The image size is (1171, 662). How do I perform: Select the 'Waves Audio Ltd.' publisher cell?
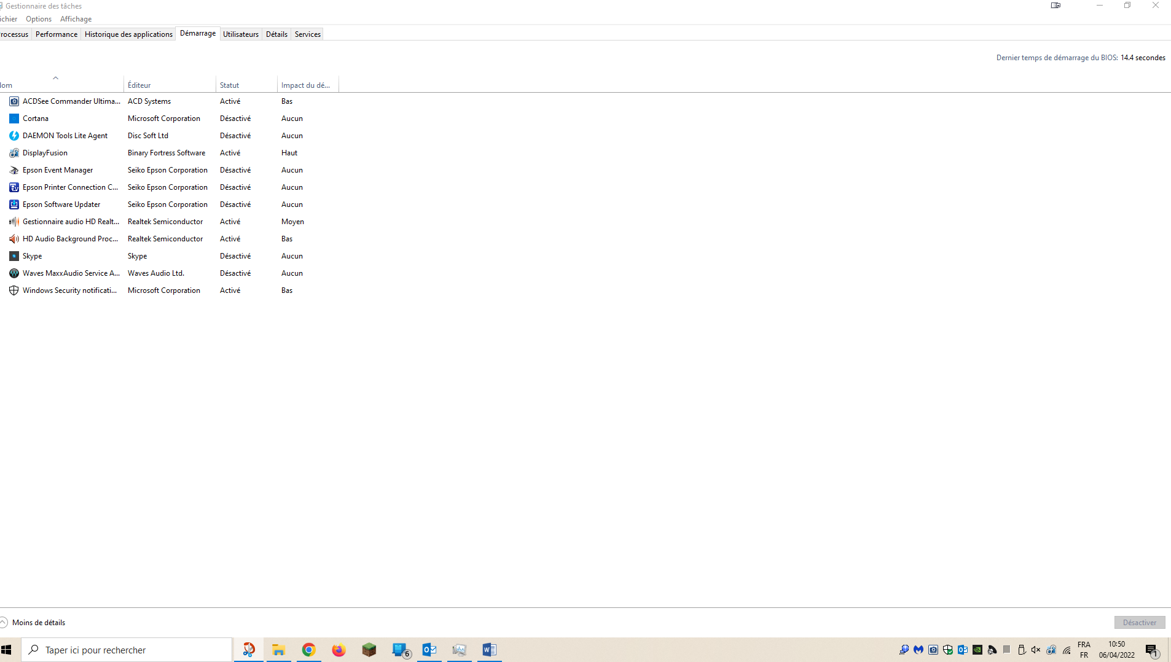coord(156,273)
